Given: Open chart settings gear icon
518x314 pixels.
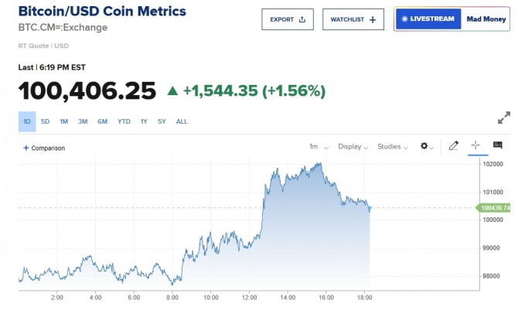Looking at the screenshot, I should (424, 146).
